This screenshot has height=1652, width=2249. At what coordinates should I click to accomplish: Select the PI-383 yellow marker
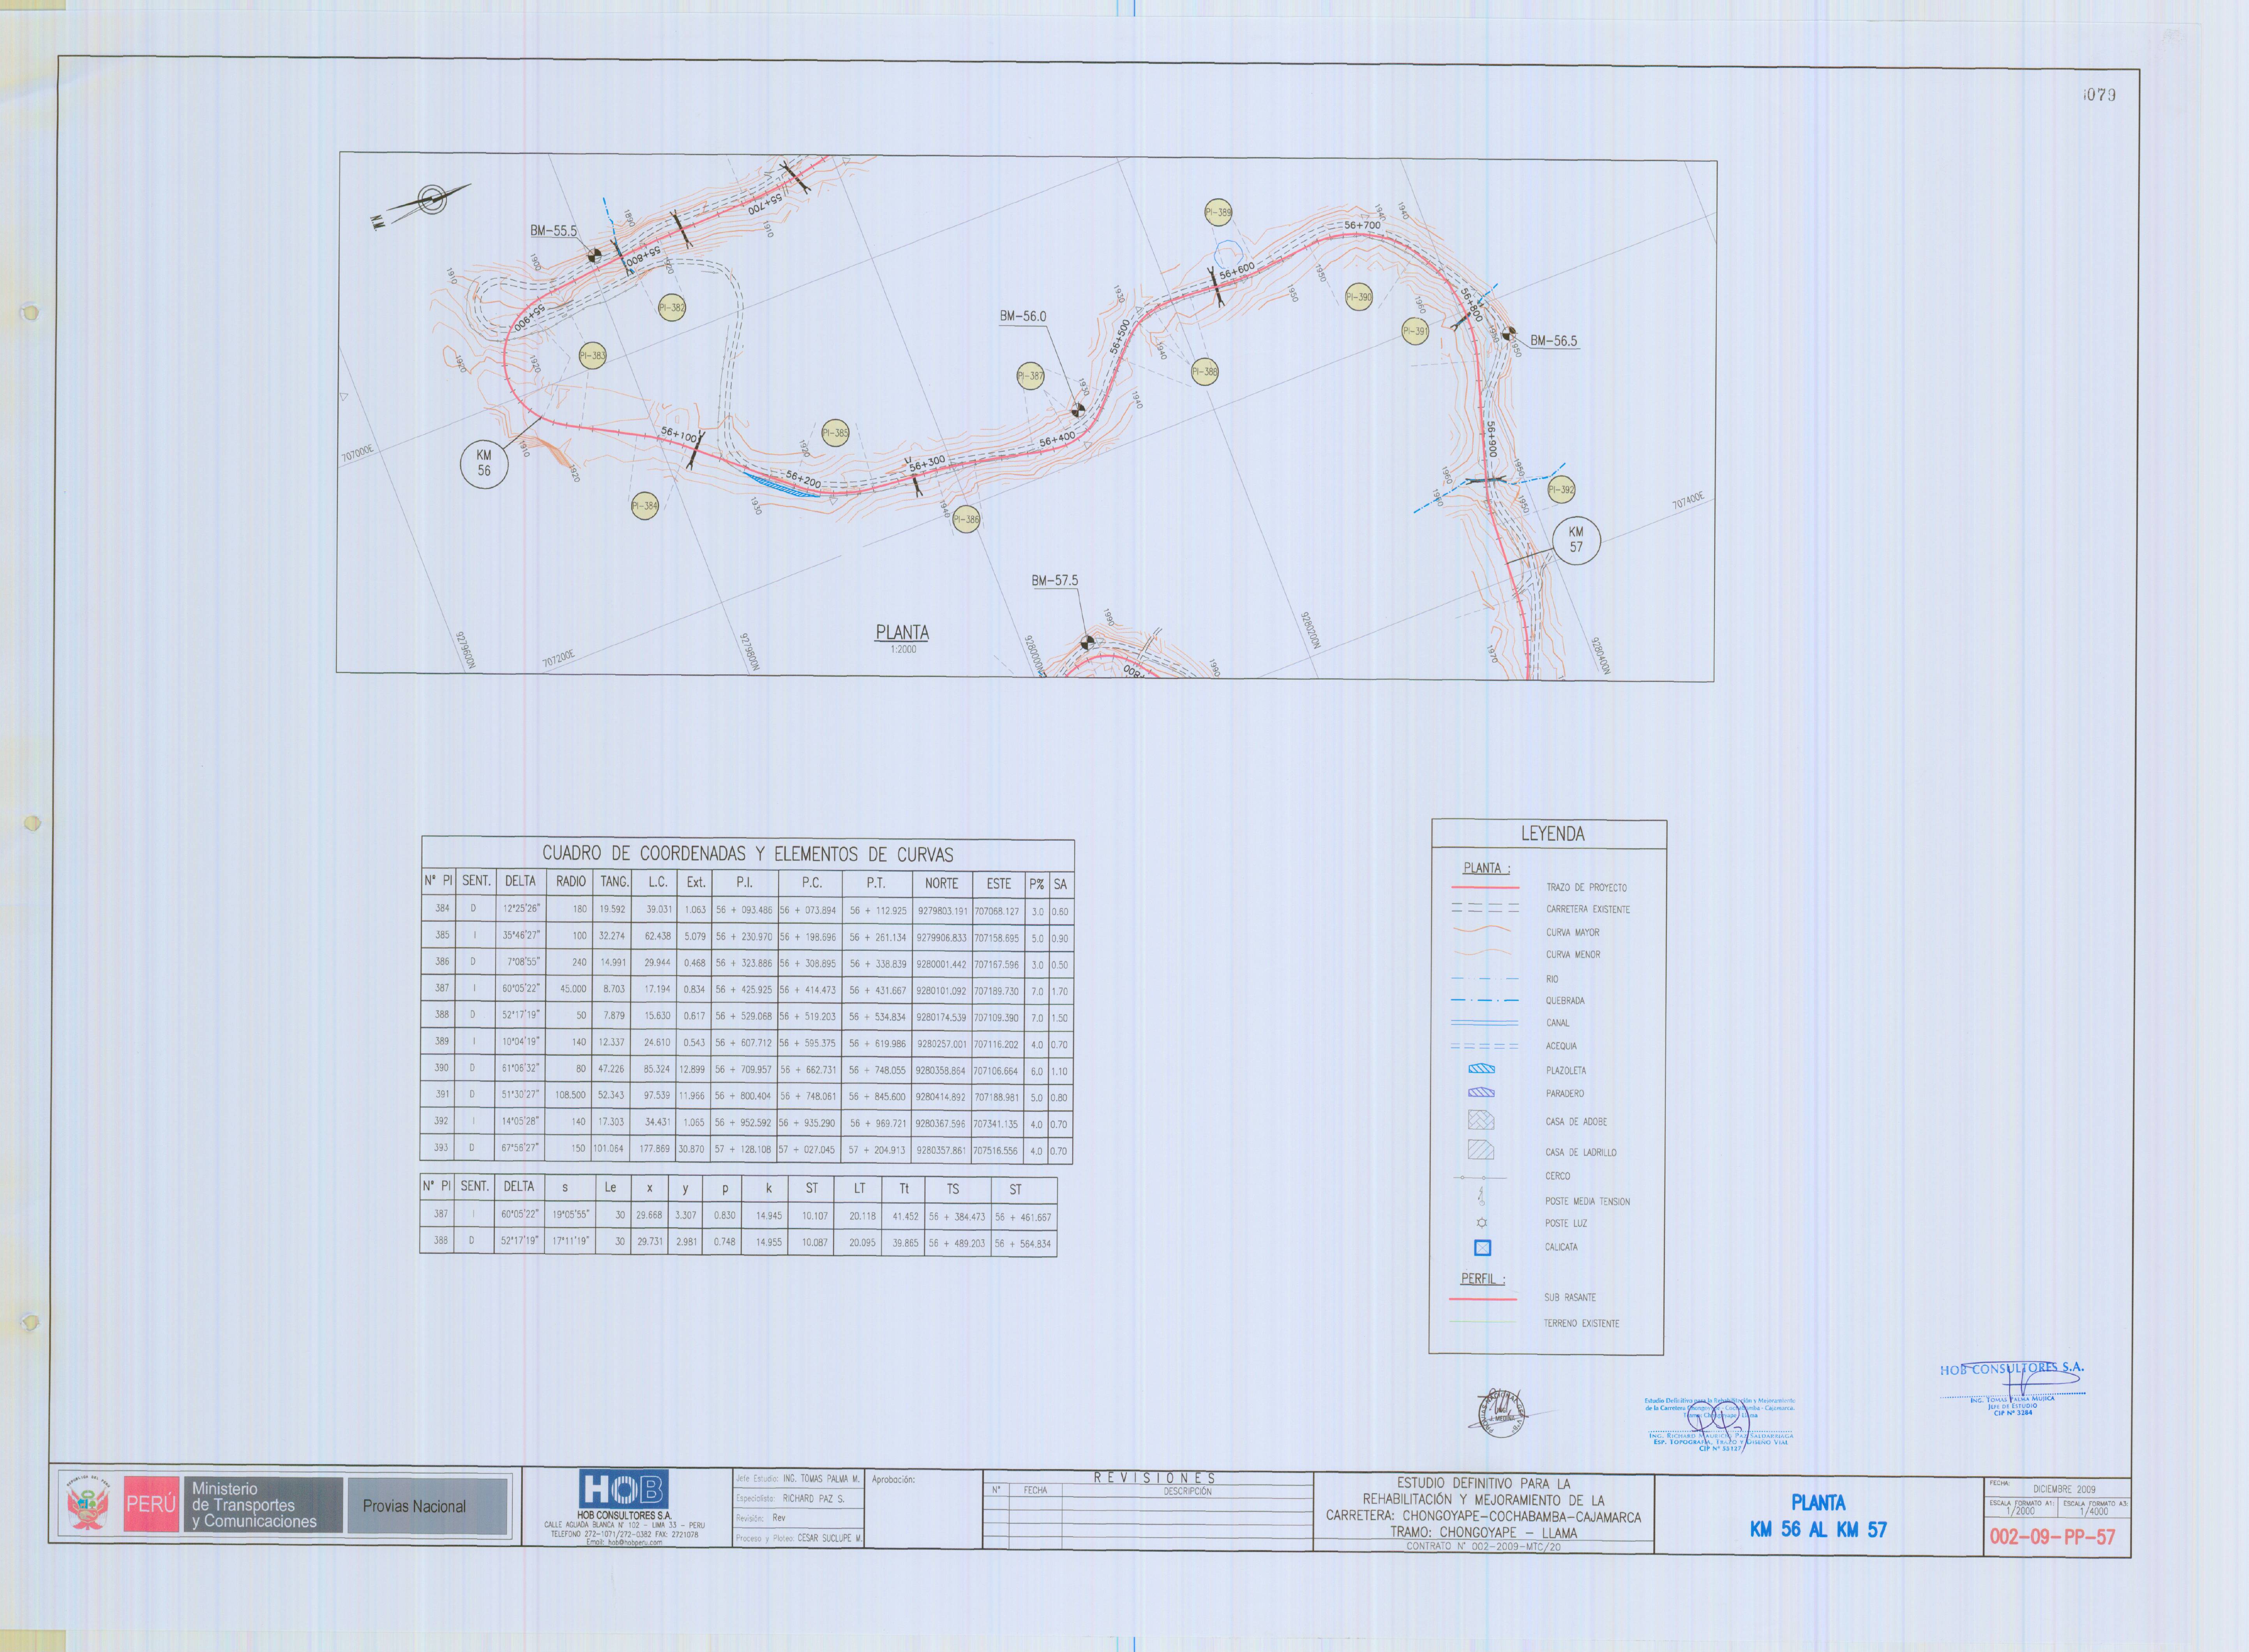(593, 355)
